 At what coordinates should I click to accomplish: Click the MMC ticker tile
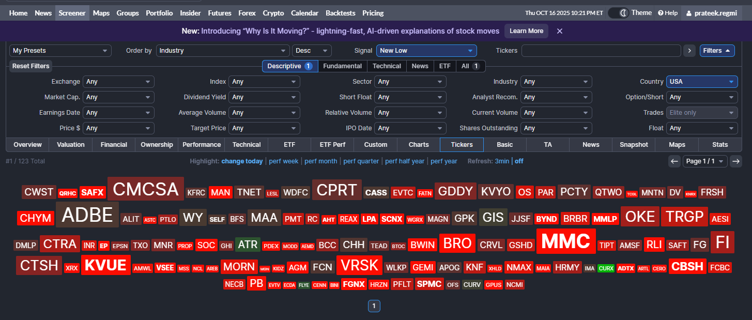(566, 241)
